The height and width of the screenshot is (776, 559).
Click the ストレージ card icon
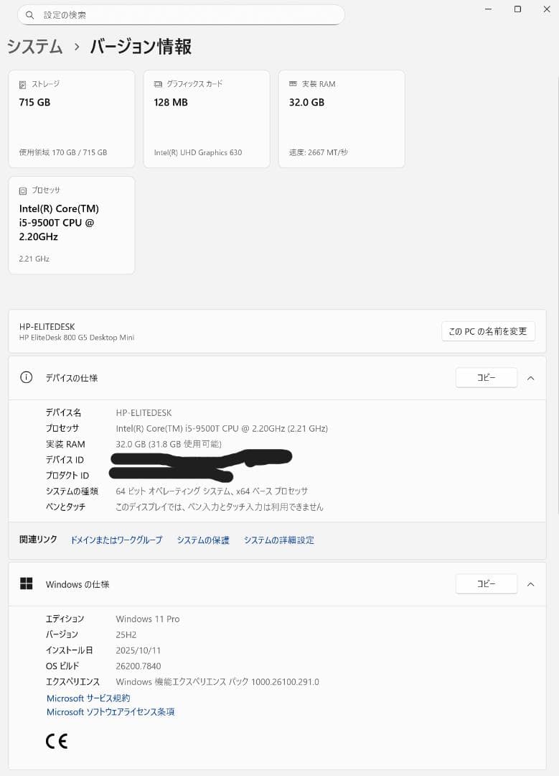point(23,85)
